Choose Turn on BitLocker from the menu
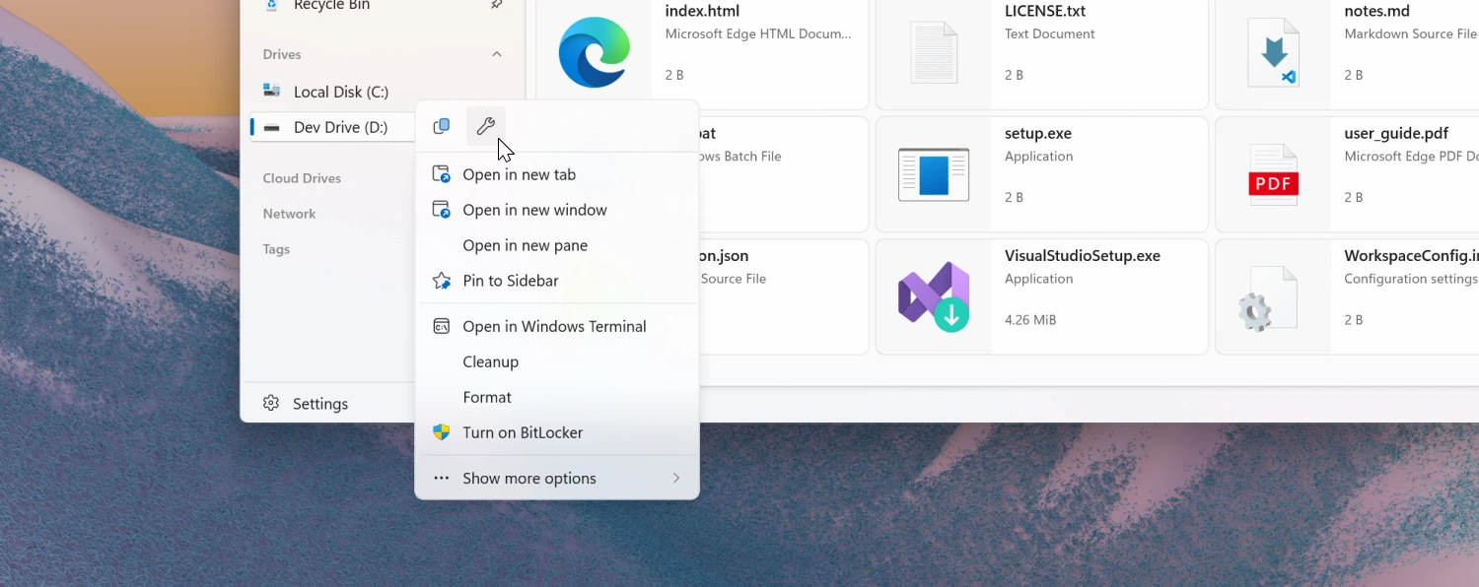This screenshot has width=1479, height=587. [523, 432]
